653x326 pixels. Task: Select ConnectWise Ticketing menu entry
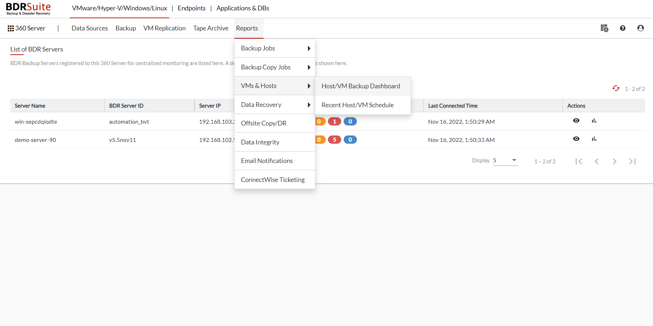coord(275,180)
